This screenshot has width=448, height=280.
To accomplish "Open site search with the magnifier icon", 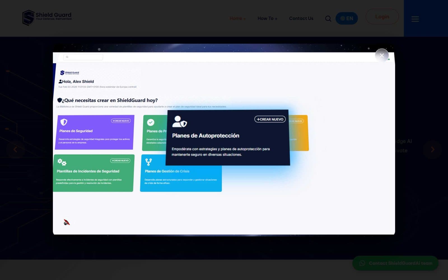I will (x=328, y=18).
